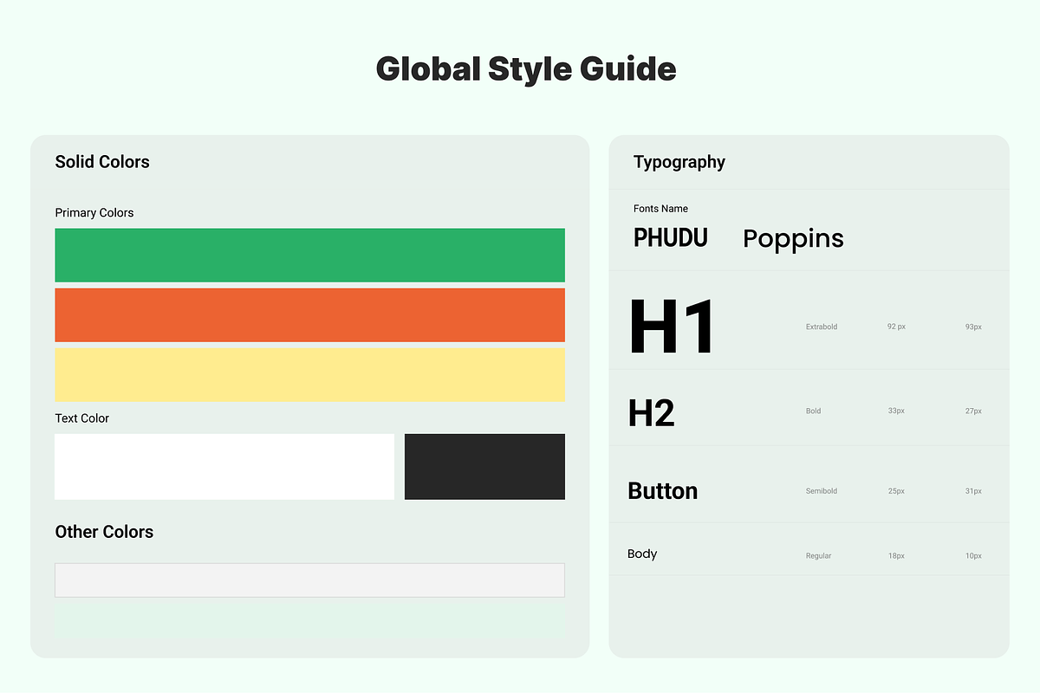
Task: Select the Button typography sample
Action: (663, 491)
